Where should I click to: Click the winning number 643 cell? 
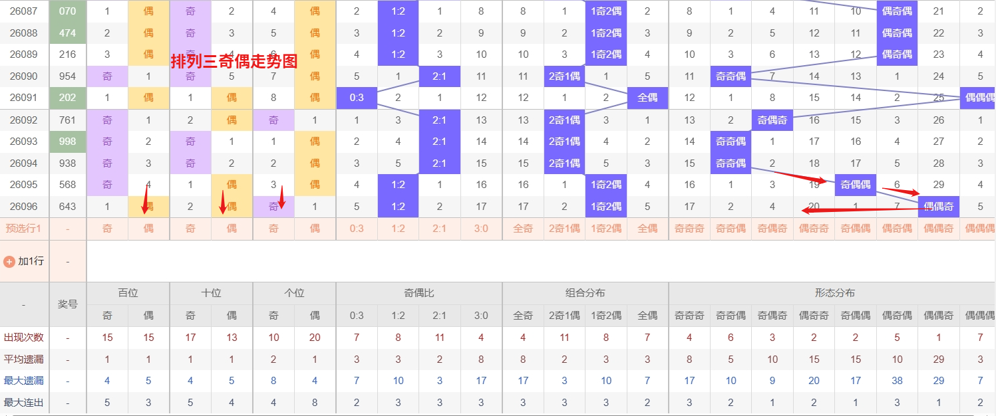[67, 206]
